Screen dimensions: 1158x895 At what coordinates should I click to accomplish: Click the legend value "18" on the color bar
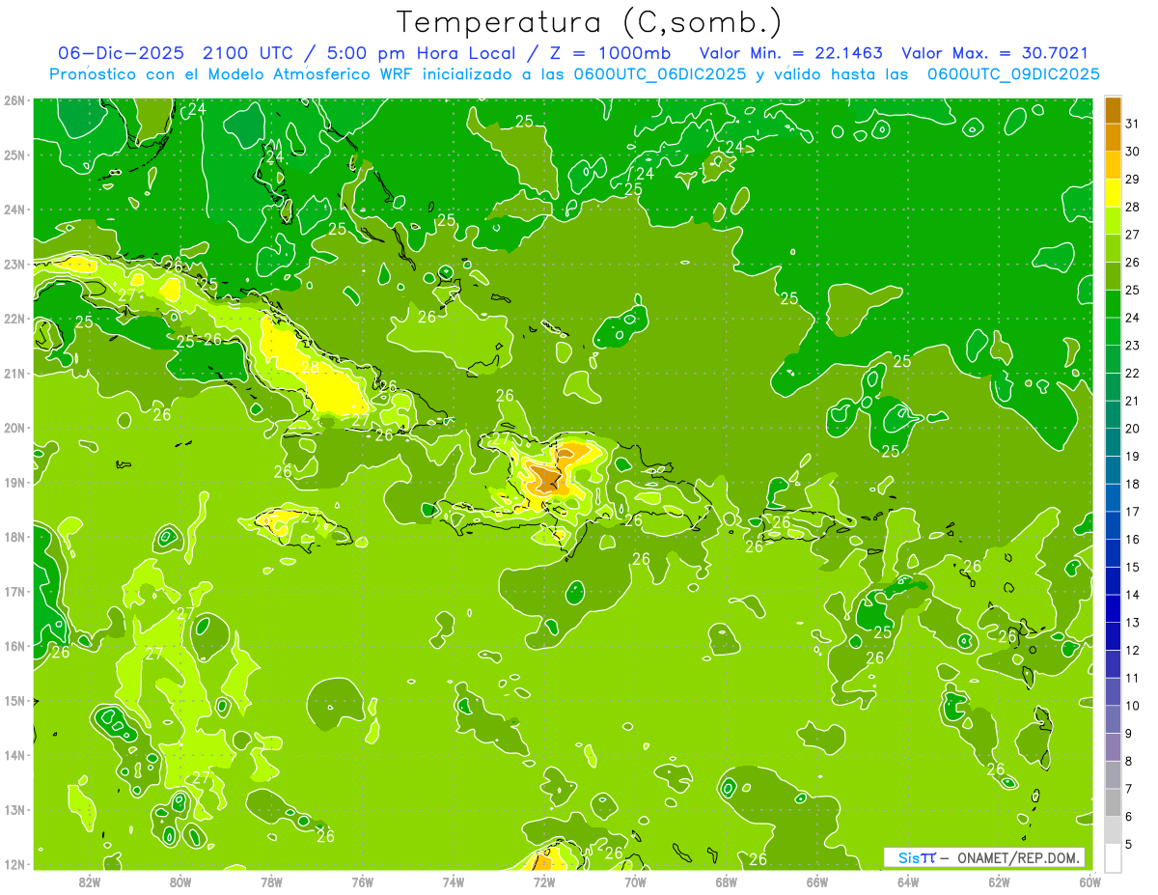pyautogui.click(x=1132, y=484)
